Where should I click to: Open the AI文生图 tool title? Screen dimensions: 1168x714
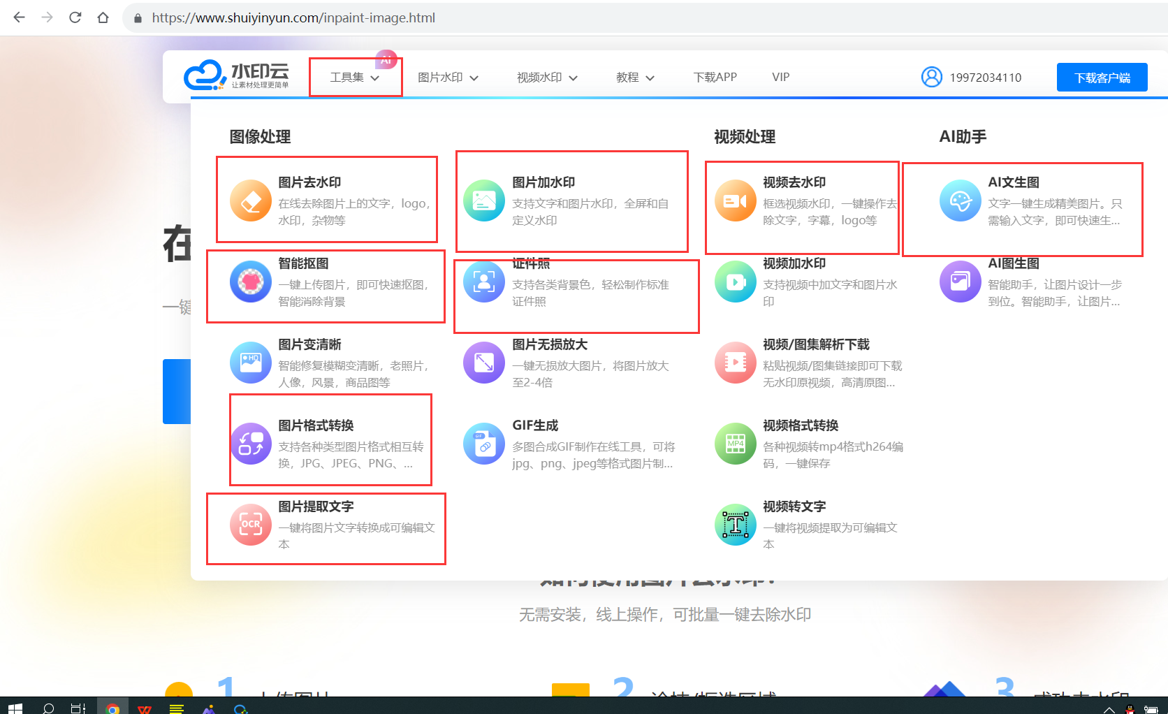[1014, 182]
